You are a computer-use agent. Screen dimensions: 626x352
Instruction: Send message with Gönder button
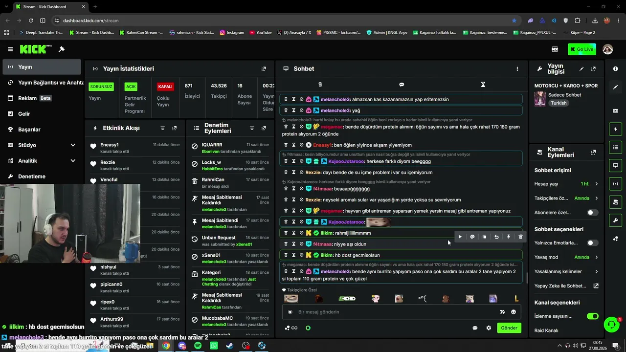pyautogui.click(x=509, y=328)
